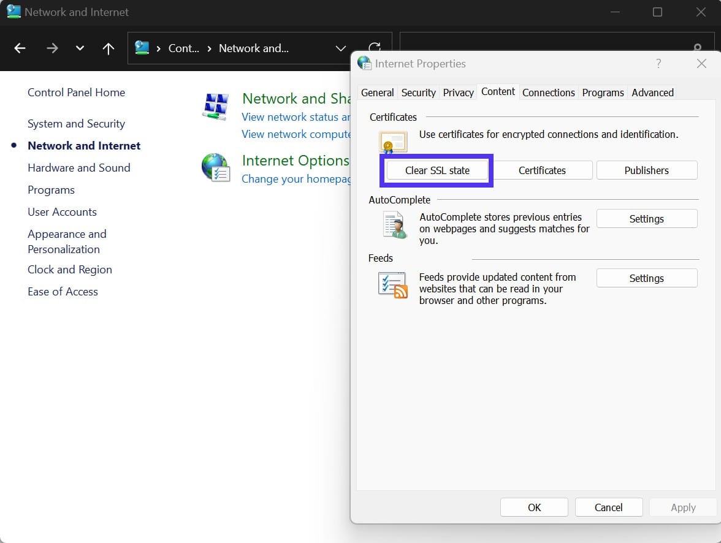Click the Clear SSL state button

(x=437, y=170)
